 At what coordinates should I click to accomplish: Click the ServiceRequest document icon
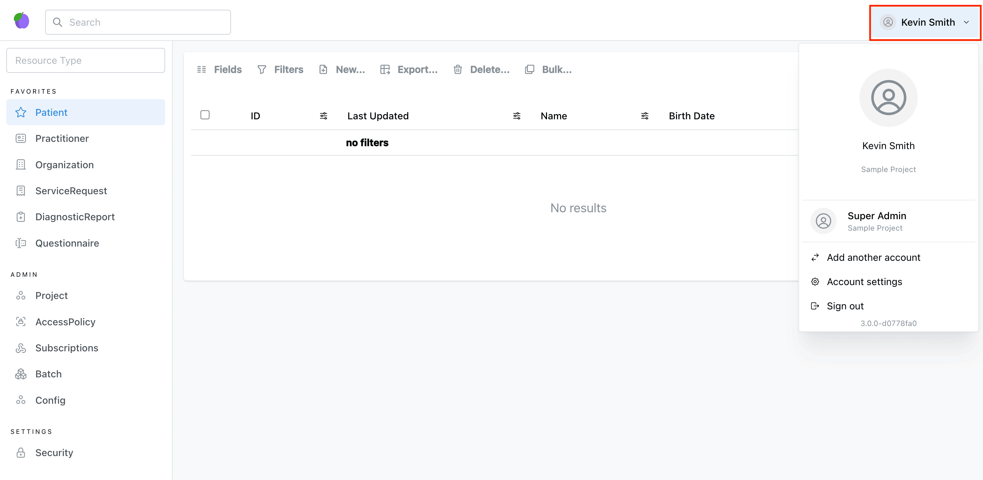pos(20,190)
